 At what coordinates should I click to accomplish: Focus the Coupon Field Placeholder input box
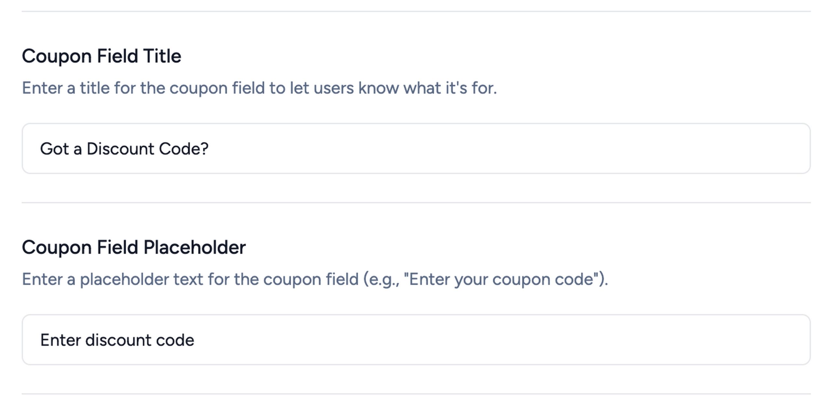tap(416, 340)
